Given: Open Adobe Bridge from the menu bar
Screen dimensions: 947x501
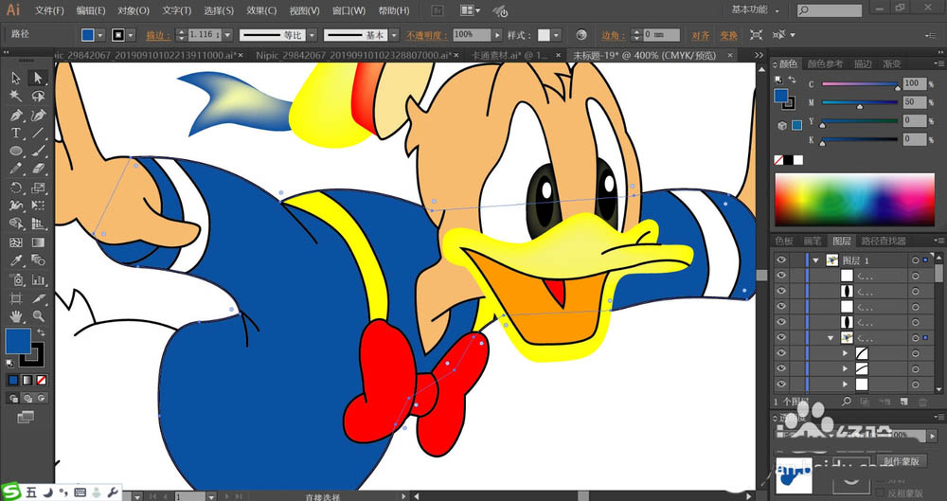Looking at the screenshot, I should [x=438, y=10].
